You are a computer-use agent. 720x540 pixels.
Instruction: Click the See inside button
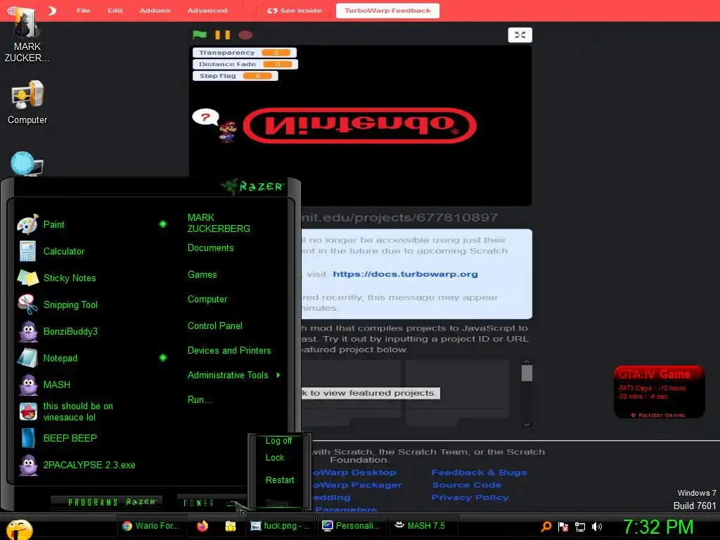tap(295, 10)
